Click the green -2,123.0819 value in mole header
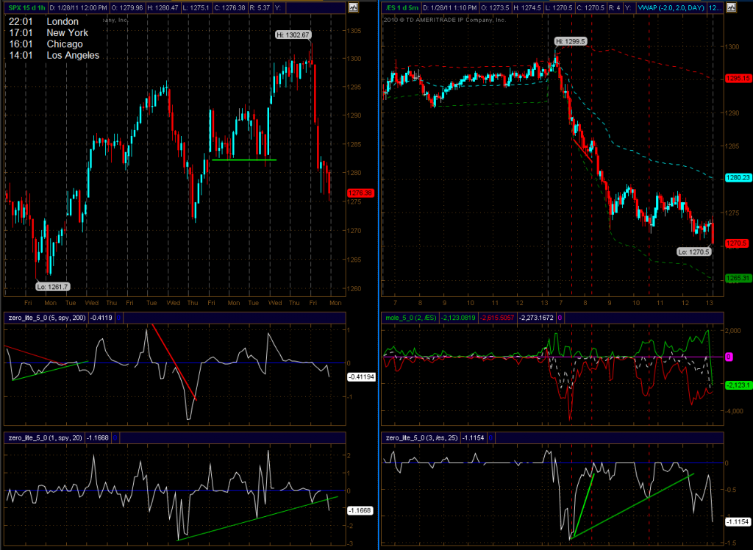 (x=457, y=318)
